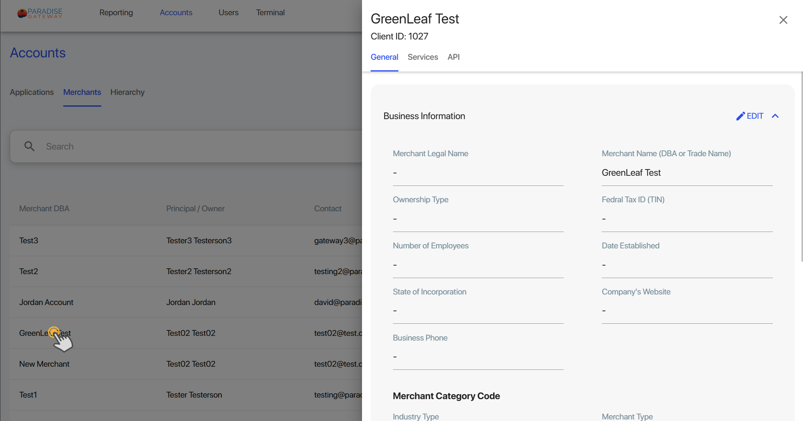The height and width of the screenshot is (421, 803).
Task: Click the Fedral Tax ID (TIN) label
Action: click(633, 200)
